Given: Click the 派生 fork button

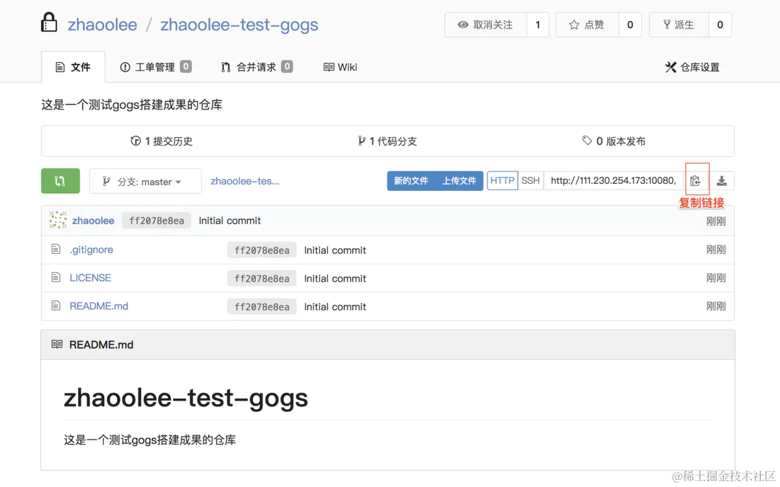Looking at the screenshot, I should point(679,25).
